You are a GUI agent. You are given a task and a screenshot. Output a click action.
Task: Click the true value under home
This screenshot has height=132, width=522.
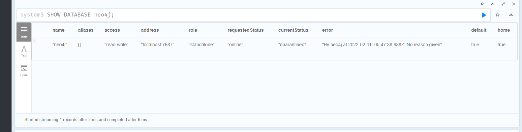(502, 45)
